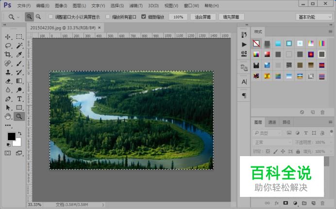Open the Styles panel flyout menu
The height and width of the screenshot is (209, 336).
point(330,32)
